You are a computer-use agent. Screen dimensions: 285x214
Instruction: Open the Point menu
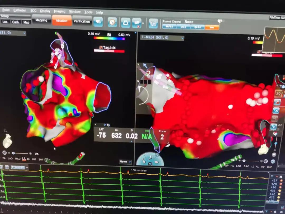pos(6,10)
